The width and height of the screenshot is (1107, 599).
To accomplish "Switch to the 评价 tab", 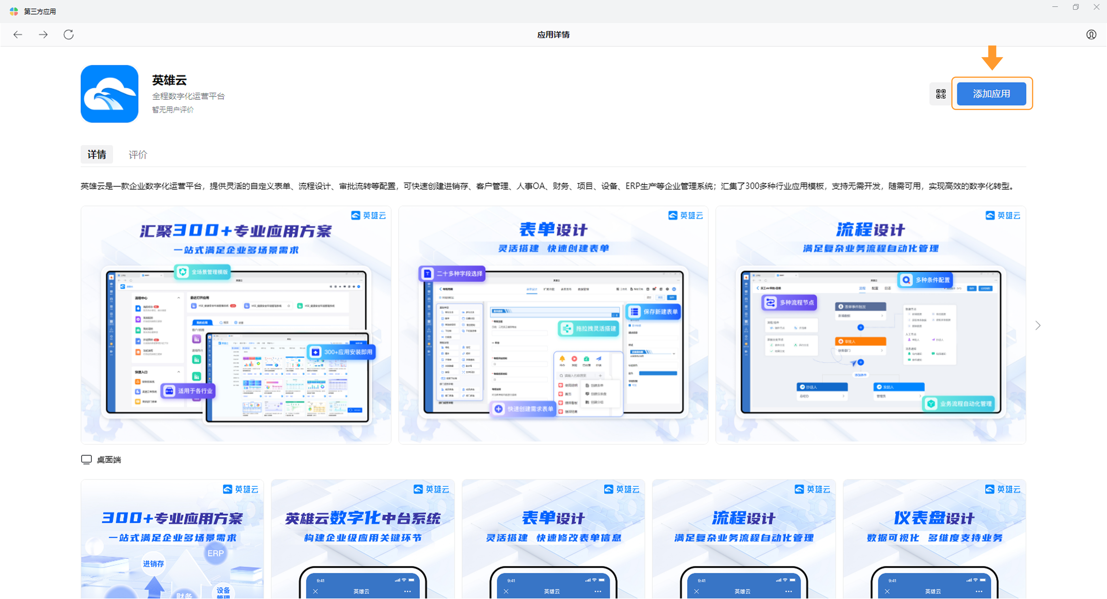I will coord(138,155).
